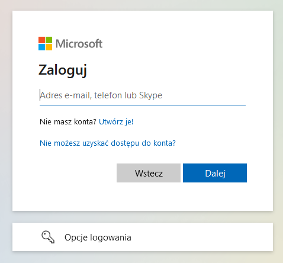283x263 pixels.
Task: Click the blue square of Microsoft logo
Action: click(x=41, y=47)
